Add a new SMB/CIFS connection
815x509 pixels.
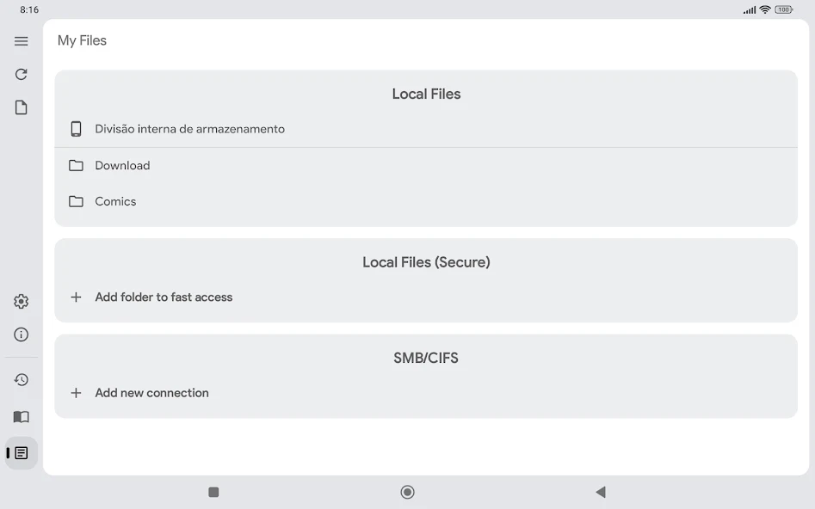[x=151, y=392]
